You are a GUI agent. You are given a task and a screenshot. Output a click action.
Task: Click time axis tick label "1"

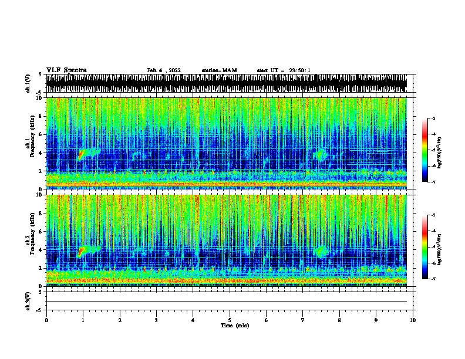click(x=83, y=320)
